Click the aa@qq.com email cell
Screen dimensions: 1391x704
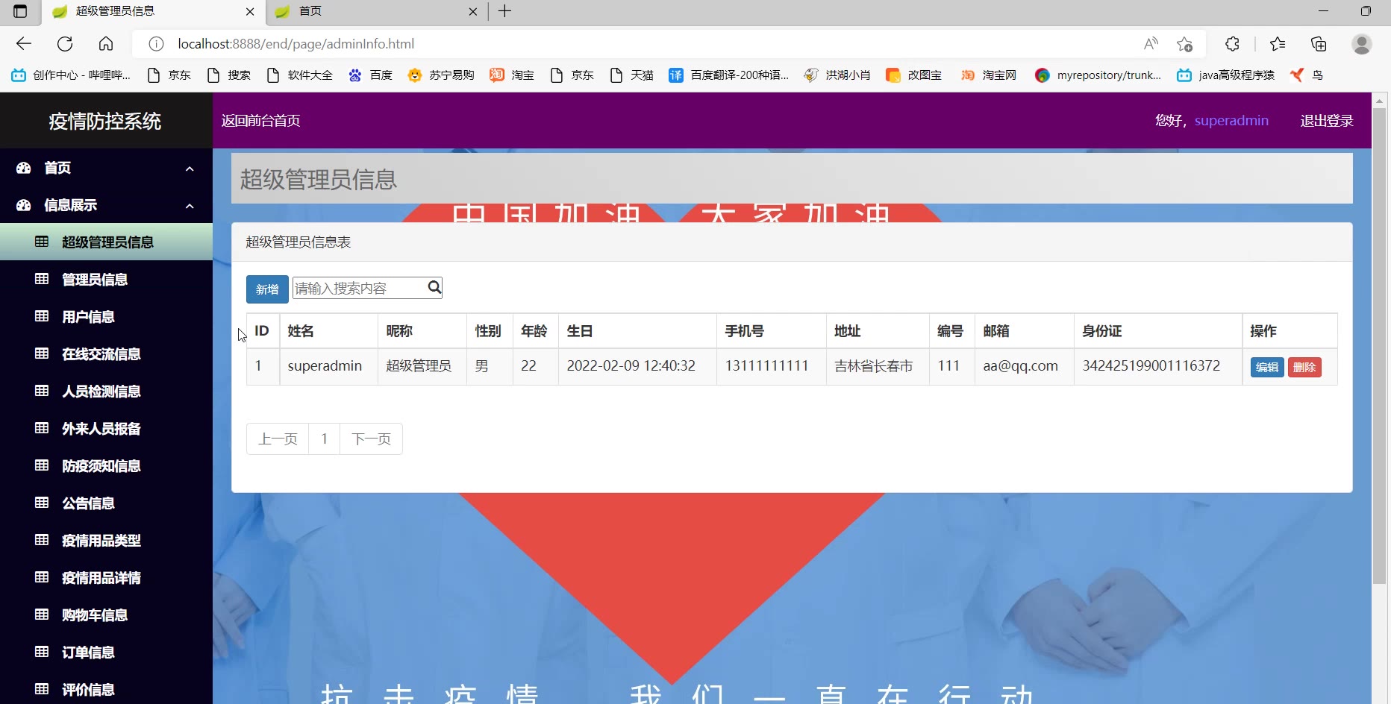click(x=1024, y=366)
